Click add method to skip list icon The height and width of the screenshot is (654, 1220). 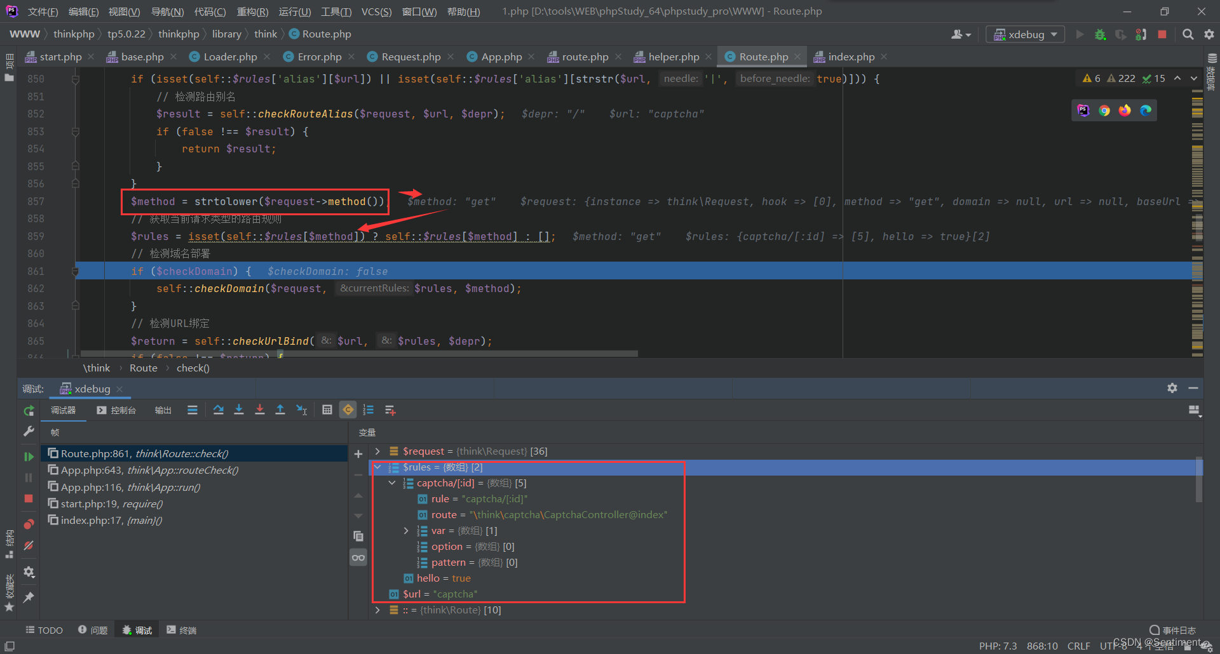pyautogui.click(x=390, y=410)
